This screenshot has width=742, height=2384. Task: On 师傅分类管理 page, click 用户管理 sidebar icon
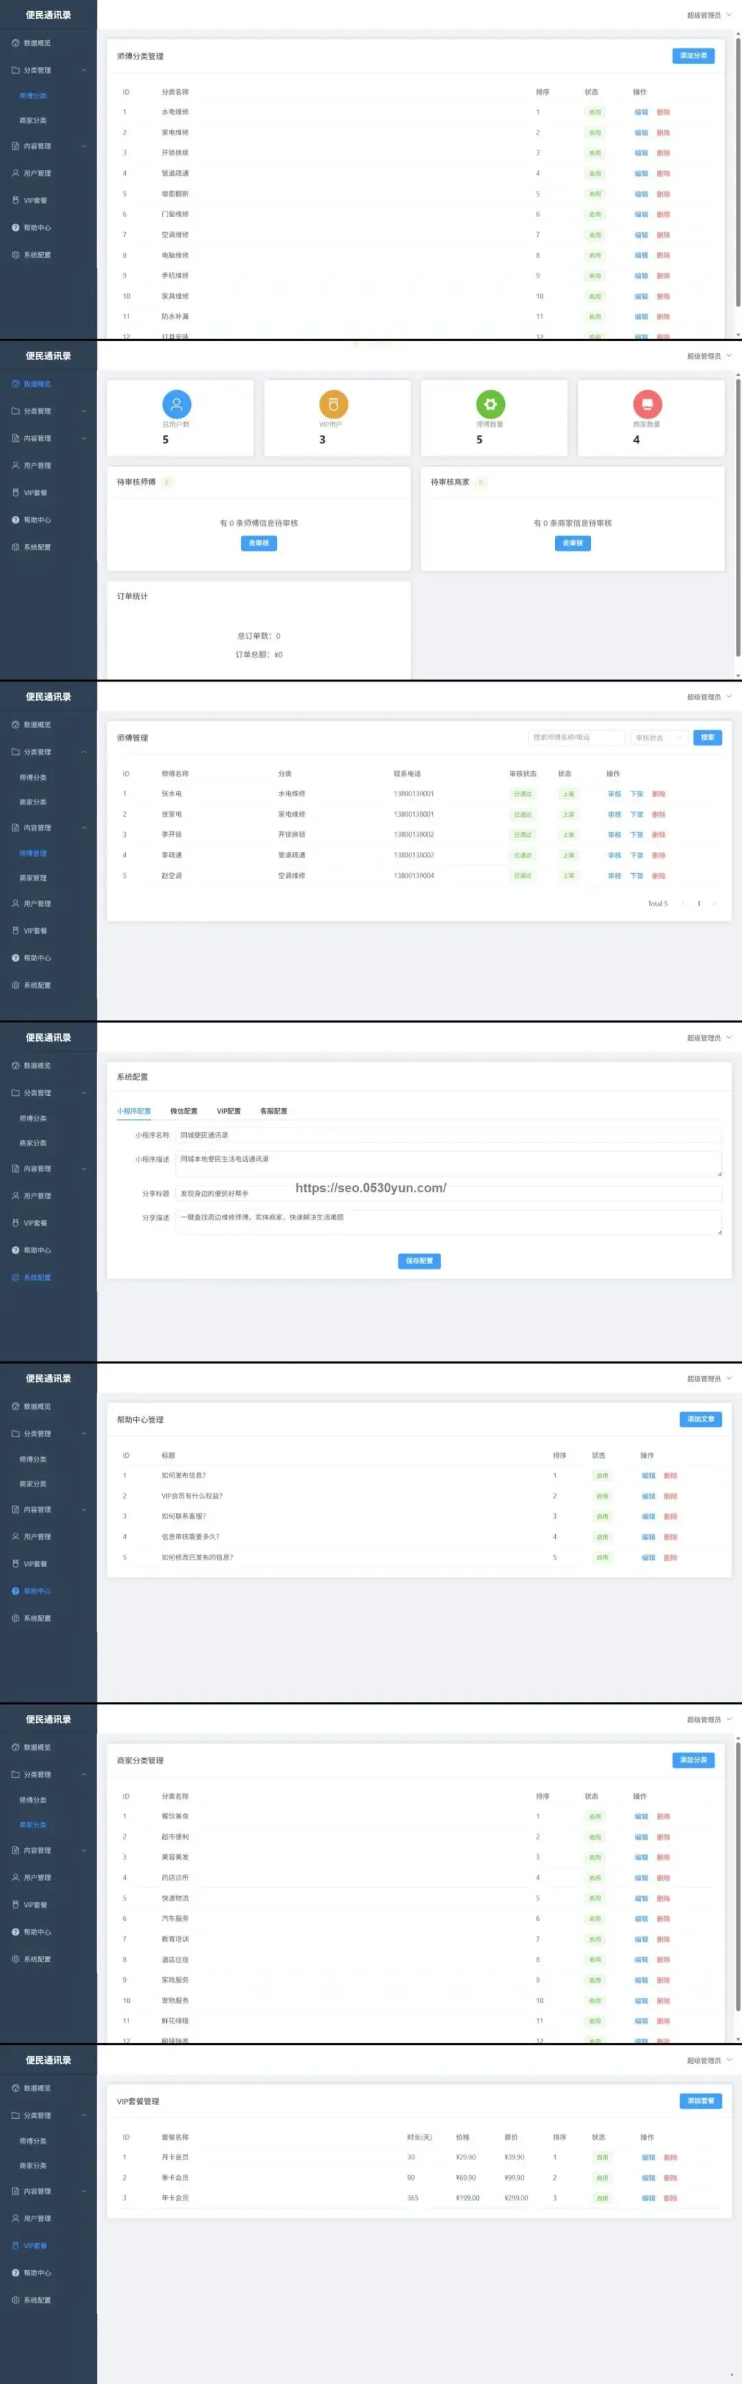[x=16, y=173]
